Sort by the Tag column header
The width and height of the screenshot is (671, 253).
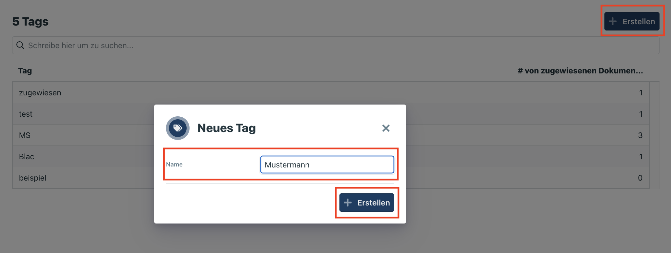tap(25, 71)
